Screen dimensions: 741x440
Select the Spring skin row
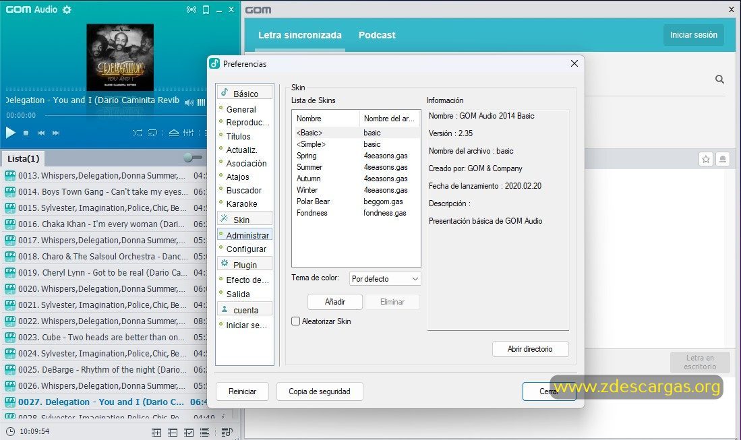pyautogui.click(x=356, y=156)
